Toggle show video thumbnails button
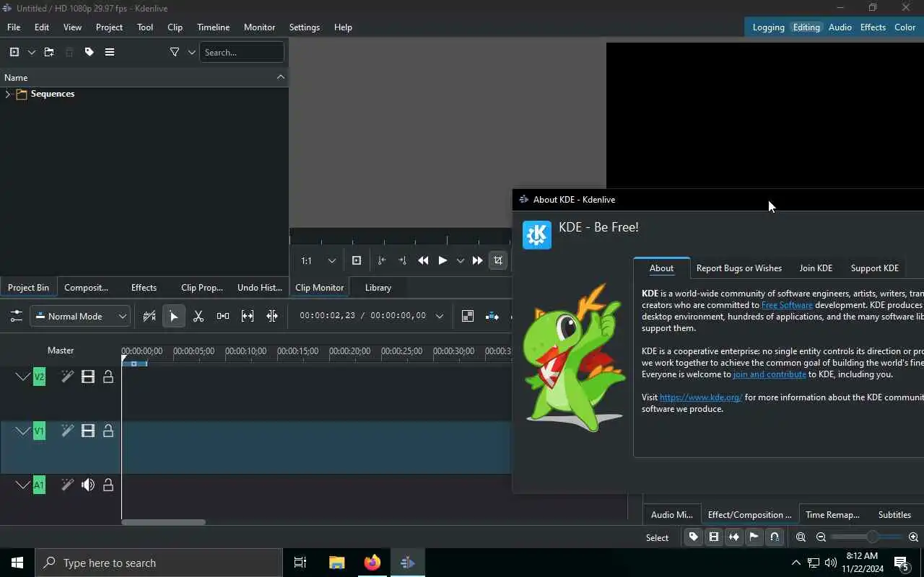Image resolution: width=924 pixels, height=577 pixels. coord(714,537)
